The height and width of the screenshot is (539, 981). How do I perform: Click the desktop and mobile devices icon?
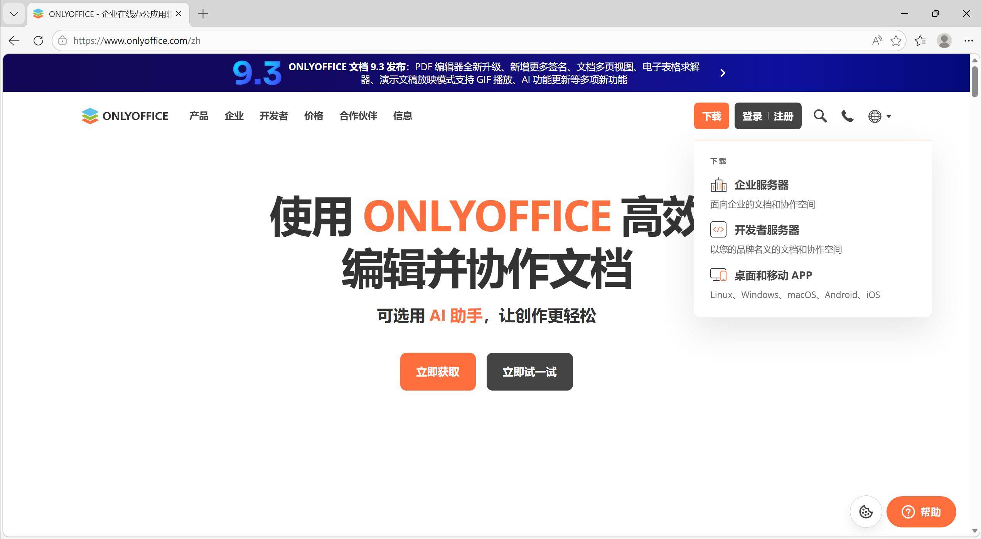tap(718, 275)
